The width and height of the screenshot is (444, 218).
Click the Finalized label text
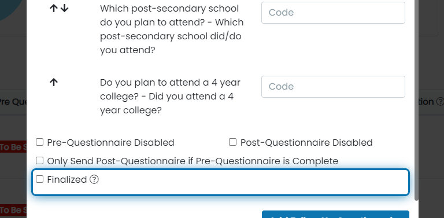pyautogui.click(x=67, y=179)
